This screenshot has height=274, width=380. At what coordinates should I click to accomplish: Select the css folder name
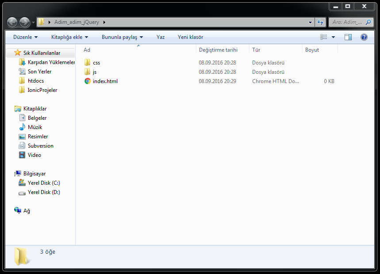tap(96, 63)
